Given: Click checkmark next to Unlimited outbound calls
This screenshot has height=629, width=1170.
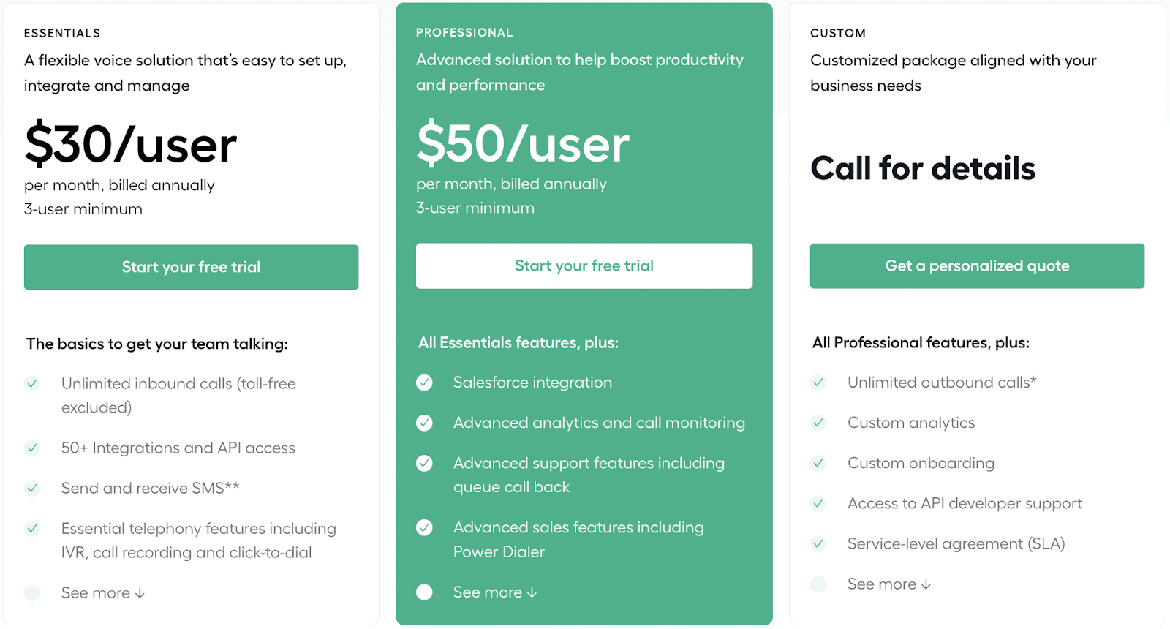Looking at the screenshot, I should (x=818, y=383).
